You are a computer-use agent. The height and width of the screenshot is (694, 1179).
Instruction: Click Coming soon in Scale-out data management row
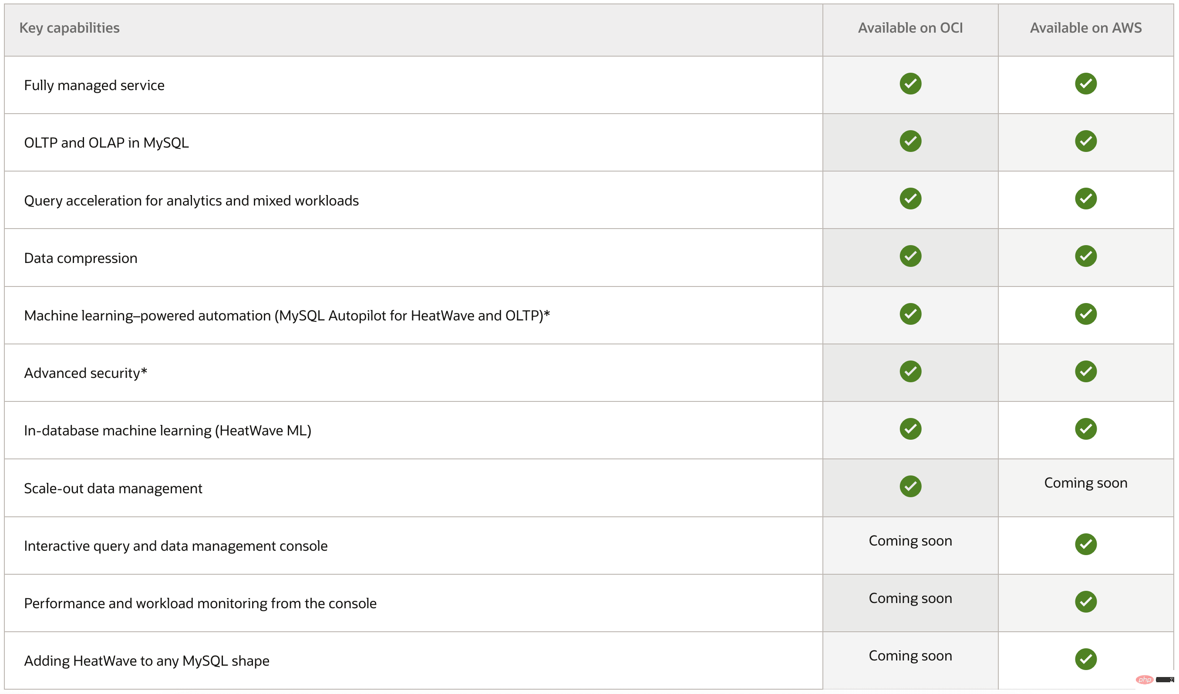pyautogui.click(x=1086, y=483)
